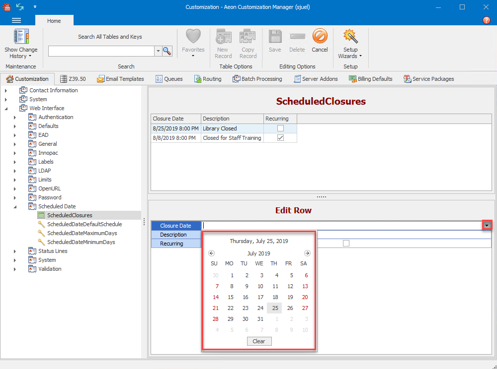Check Recurring for Library Closed row

[x=280, y=128]
